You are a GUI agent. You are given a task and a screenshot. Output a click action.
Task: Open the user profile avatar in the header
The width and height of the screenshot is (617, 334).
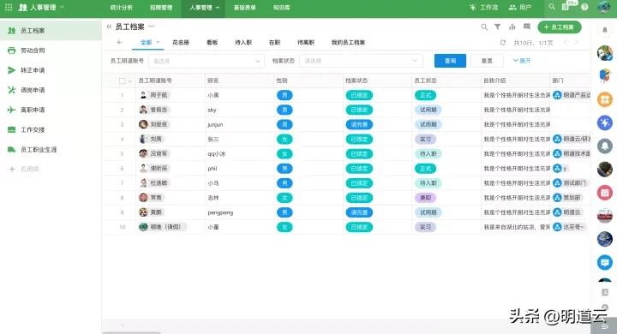pyautogui.click(x=603, y=7)
